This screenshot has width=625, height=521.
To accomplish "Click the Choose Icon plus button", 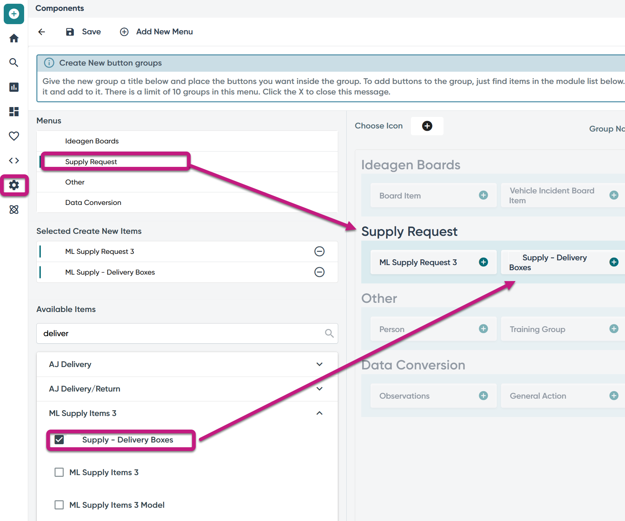I will 427,126.
